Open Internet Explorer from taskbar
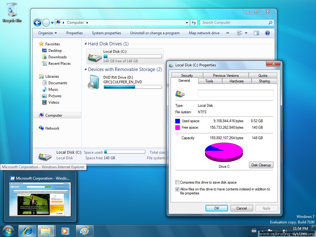This screenshot has width=316, height=237. (x=27, y=231)
